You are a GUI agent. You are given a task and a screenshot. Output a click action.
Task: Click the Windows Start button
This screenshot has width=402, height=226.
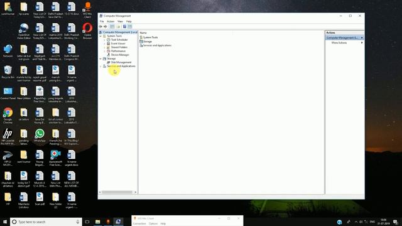point(5,222)
